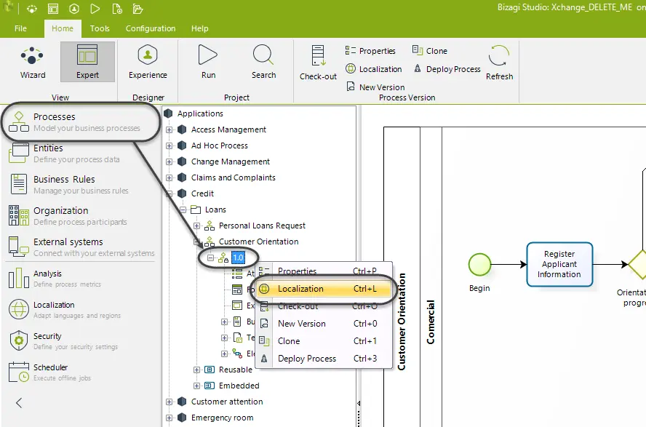Run the project
The image size is (646, 427).
[x=208, y=62]
